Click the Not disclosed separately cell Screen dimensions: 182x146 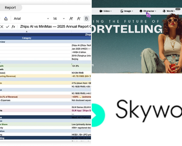point(81,100)
